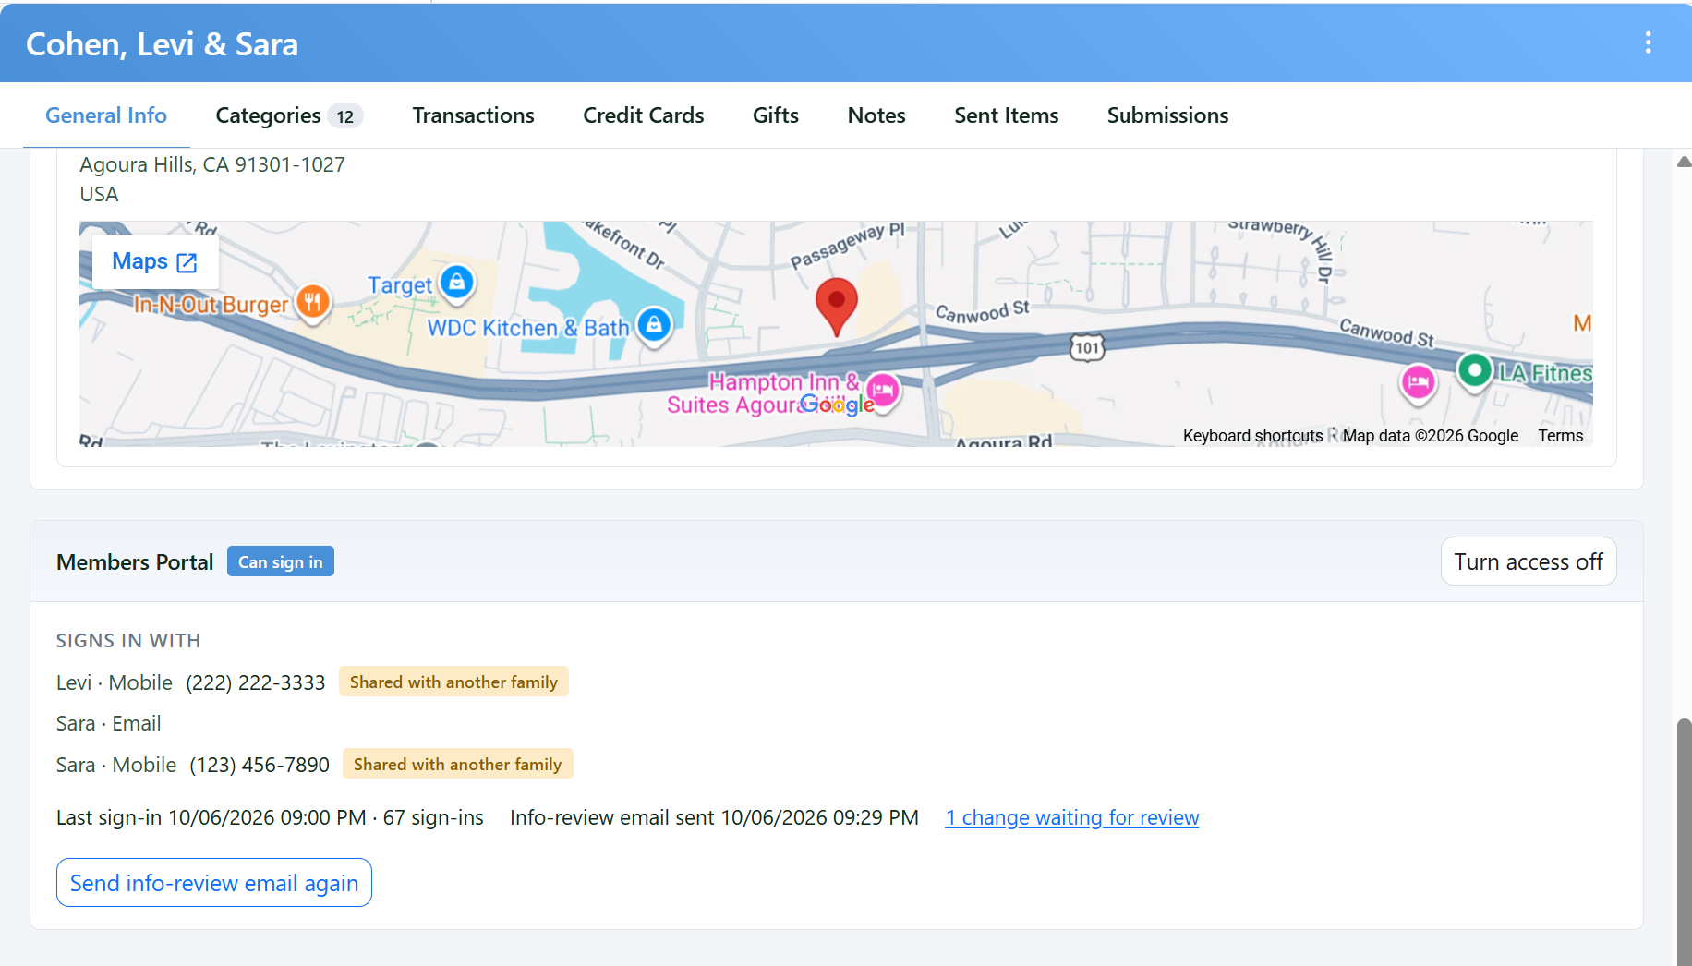
Task: Click the Sara · Email sign-in row
Action: (x=109, y=723)
